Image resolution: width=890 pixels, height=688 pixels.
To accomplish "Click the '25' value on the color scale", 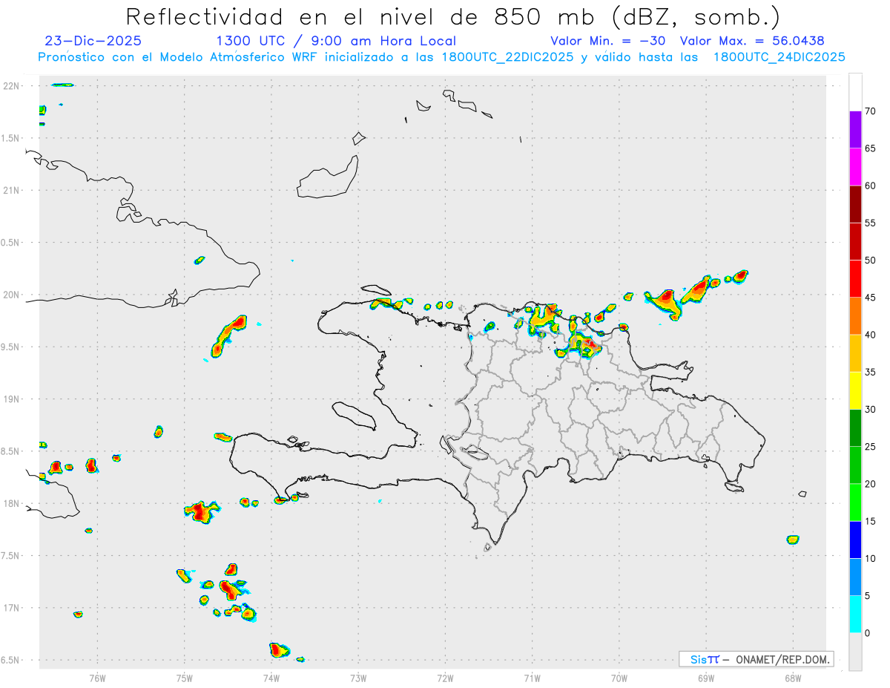I will [x=871, y=447].
